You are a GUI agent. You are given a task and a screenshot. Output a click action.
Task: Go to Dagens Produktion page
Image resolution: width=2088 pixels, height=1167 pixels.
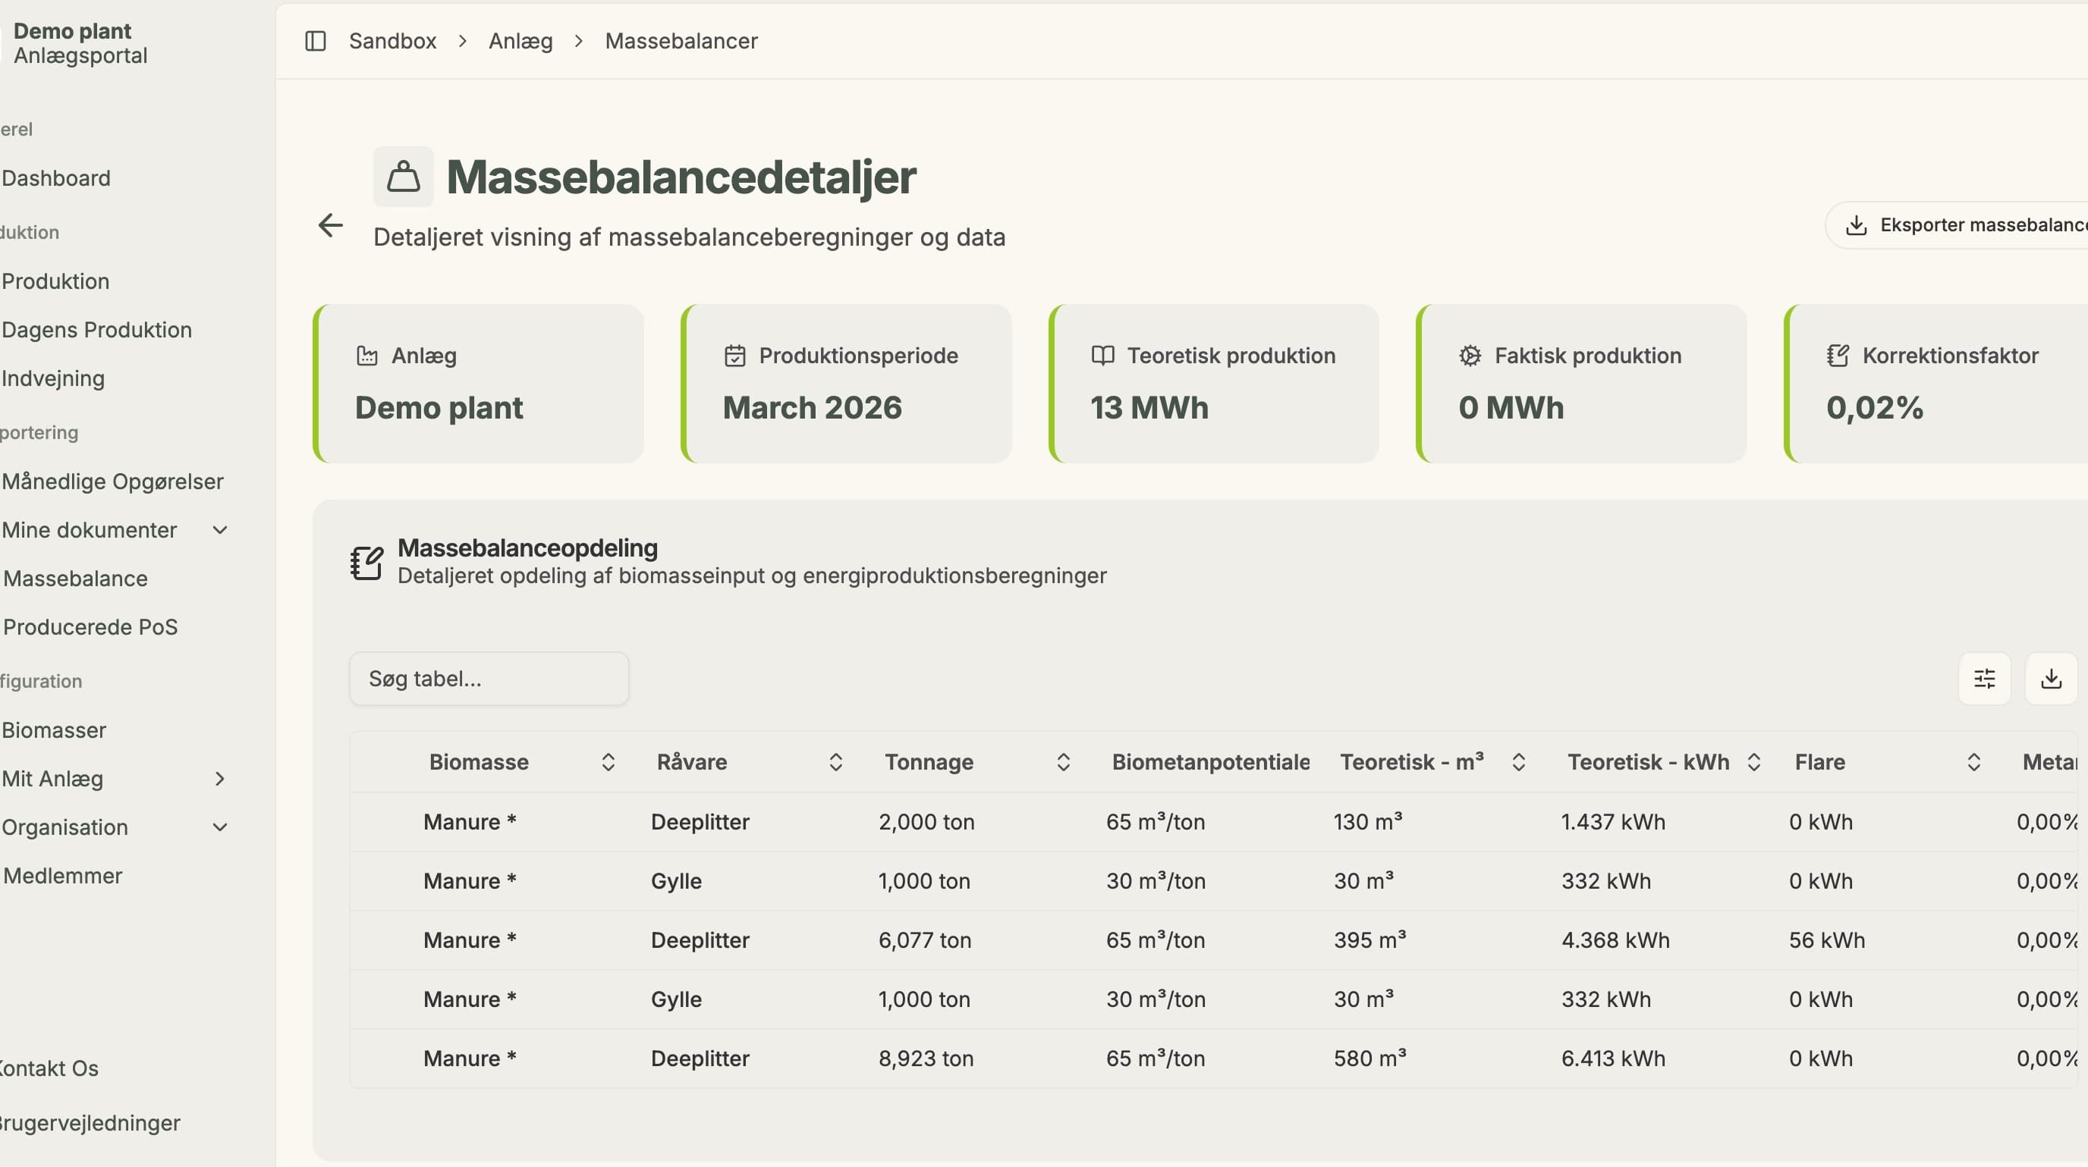tap(96, 330)
